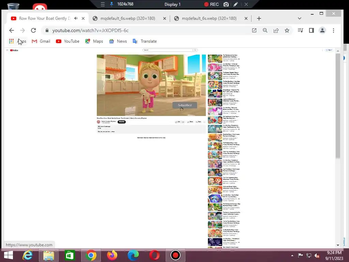Open a new tab with plus button

(259, 18)
